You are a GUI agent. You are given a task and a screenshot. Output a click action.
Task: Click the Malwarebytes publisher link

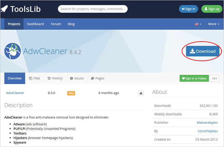(x=207, y=122)
